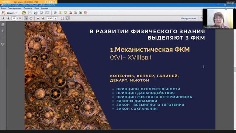
Task: Click the text ПРИНЦИПЫ ОТНОСИТЕЛЬНОСТИ
Action: click(x=148, y=89)
